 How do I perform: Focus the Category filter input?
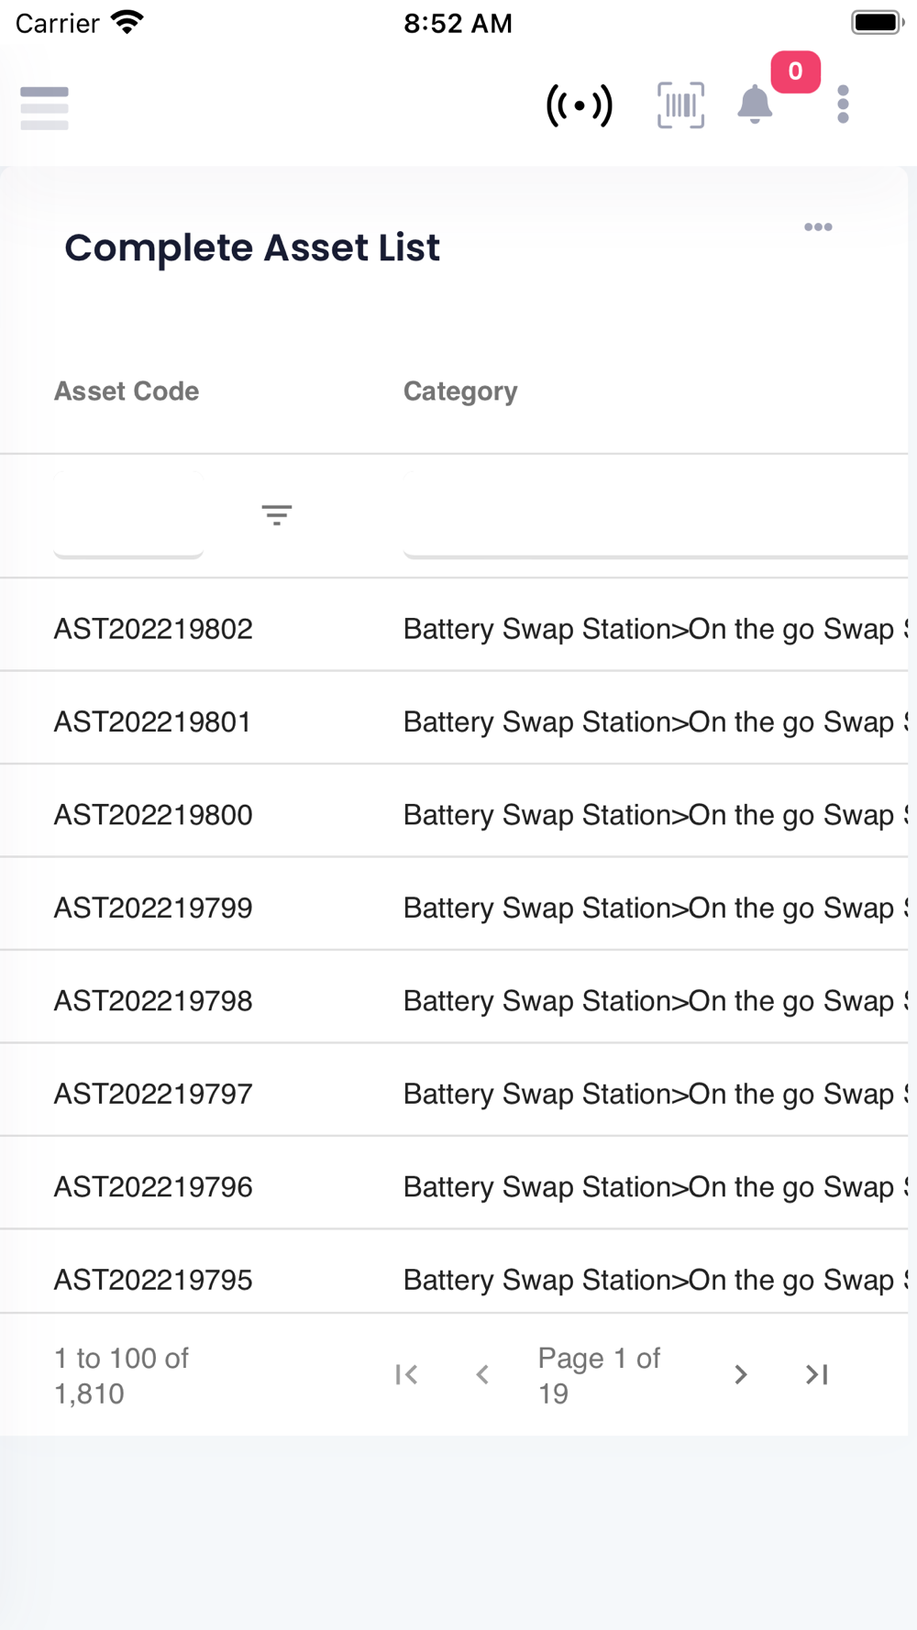click(655, 514)
